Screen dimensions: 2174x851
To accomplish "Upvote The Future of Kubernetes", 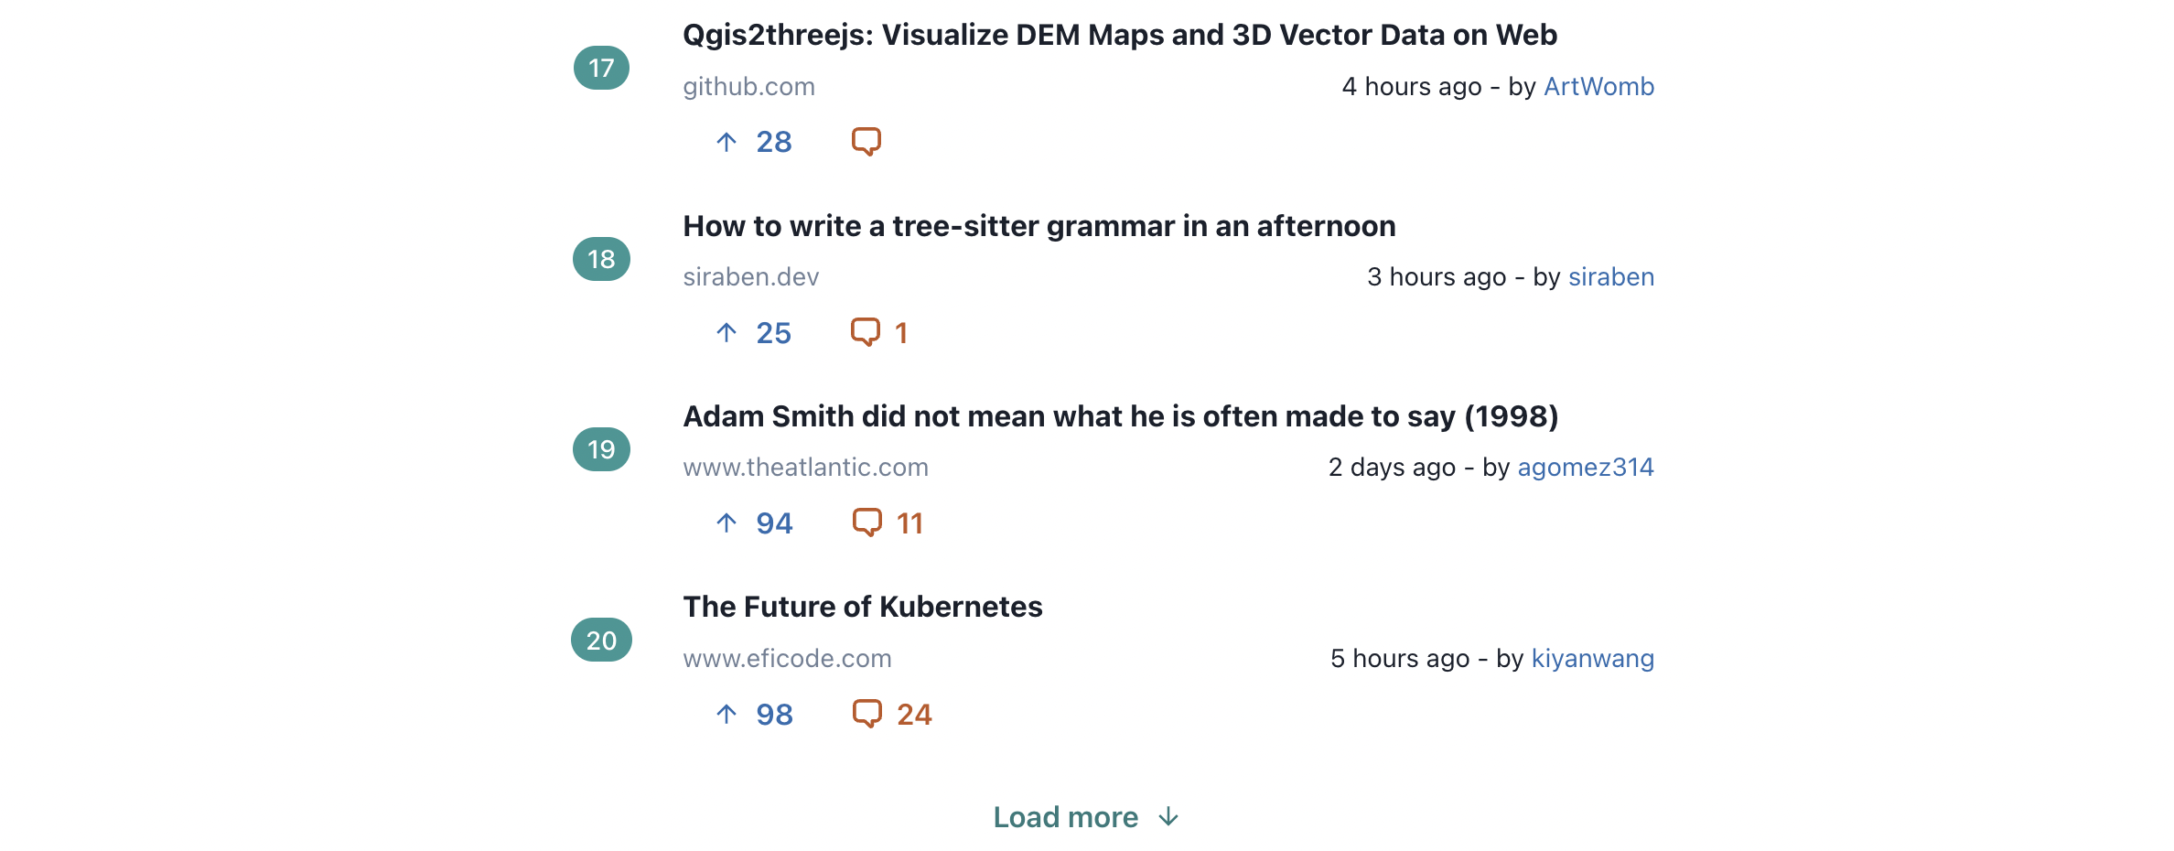I will coord(752,715).
